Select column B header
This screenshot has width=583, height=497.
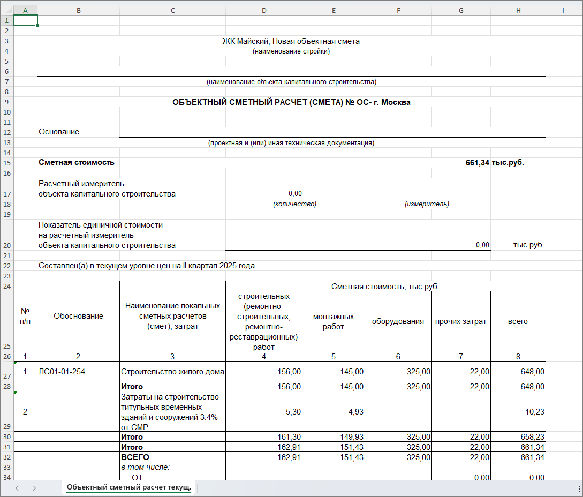point(78,10)
